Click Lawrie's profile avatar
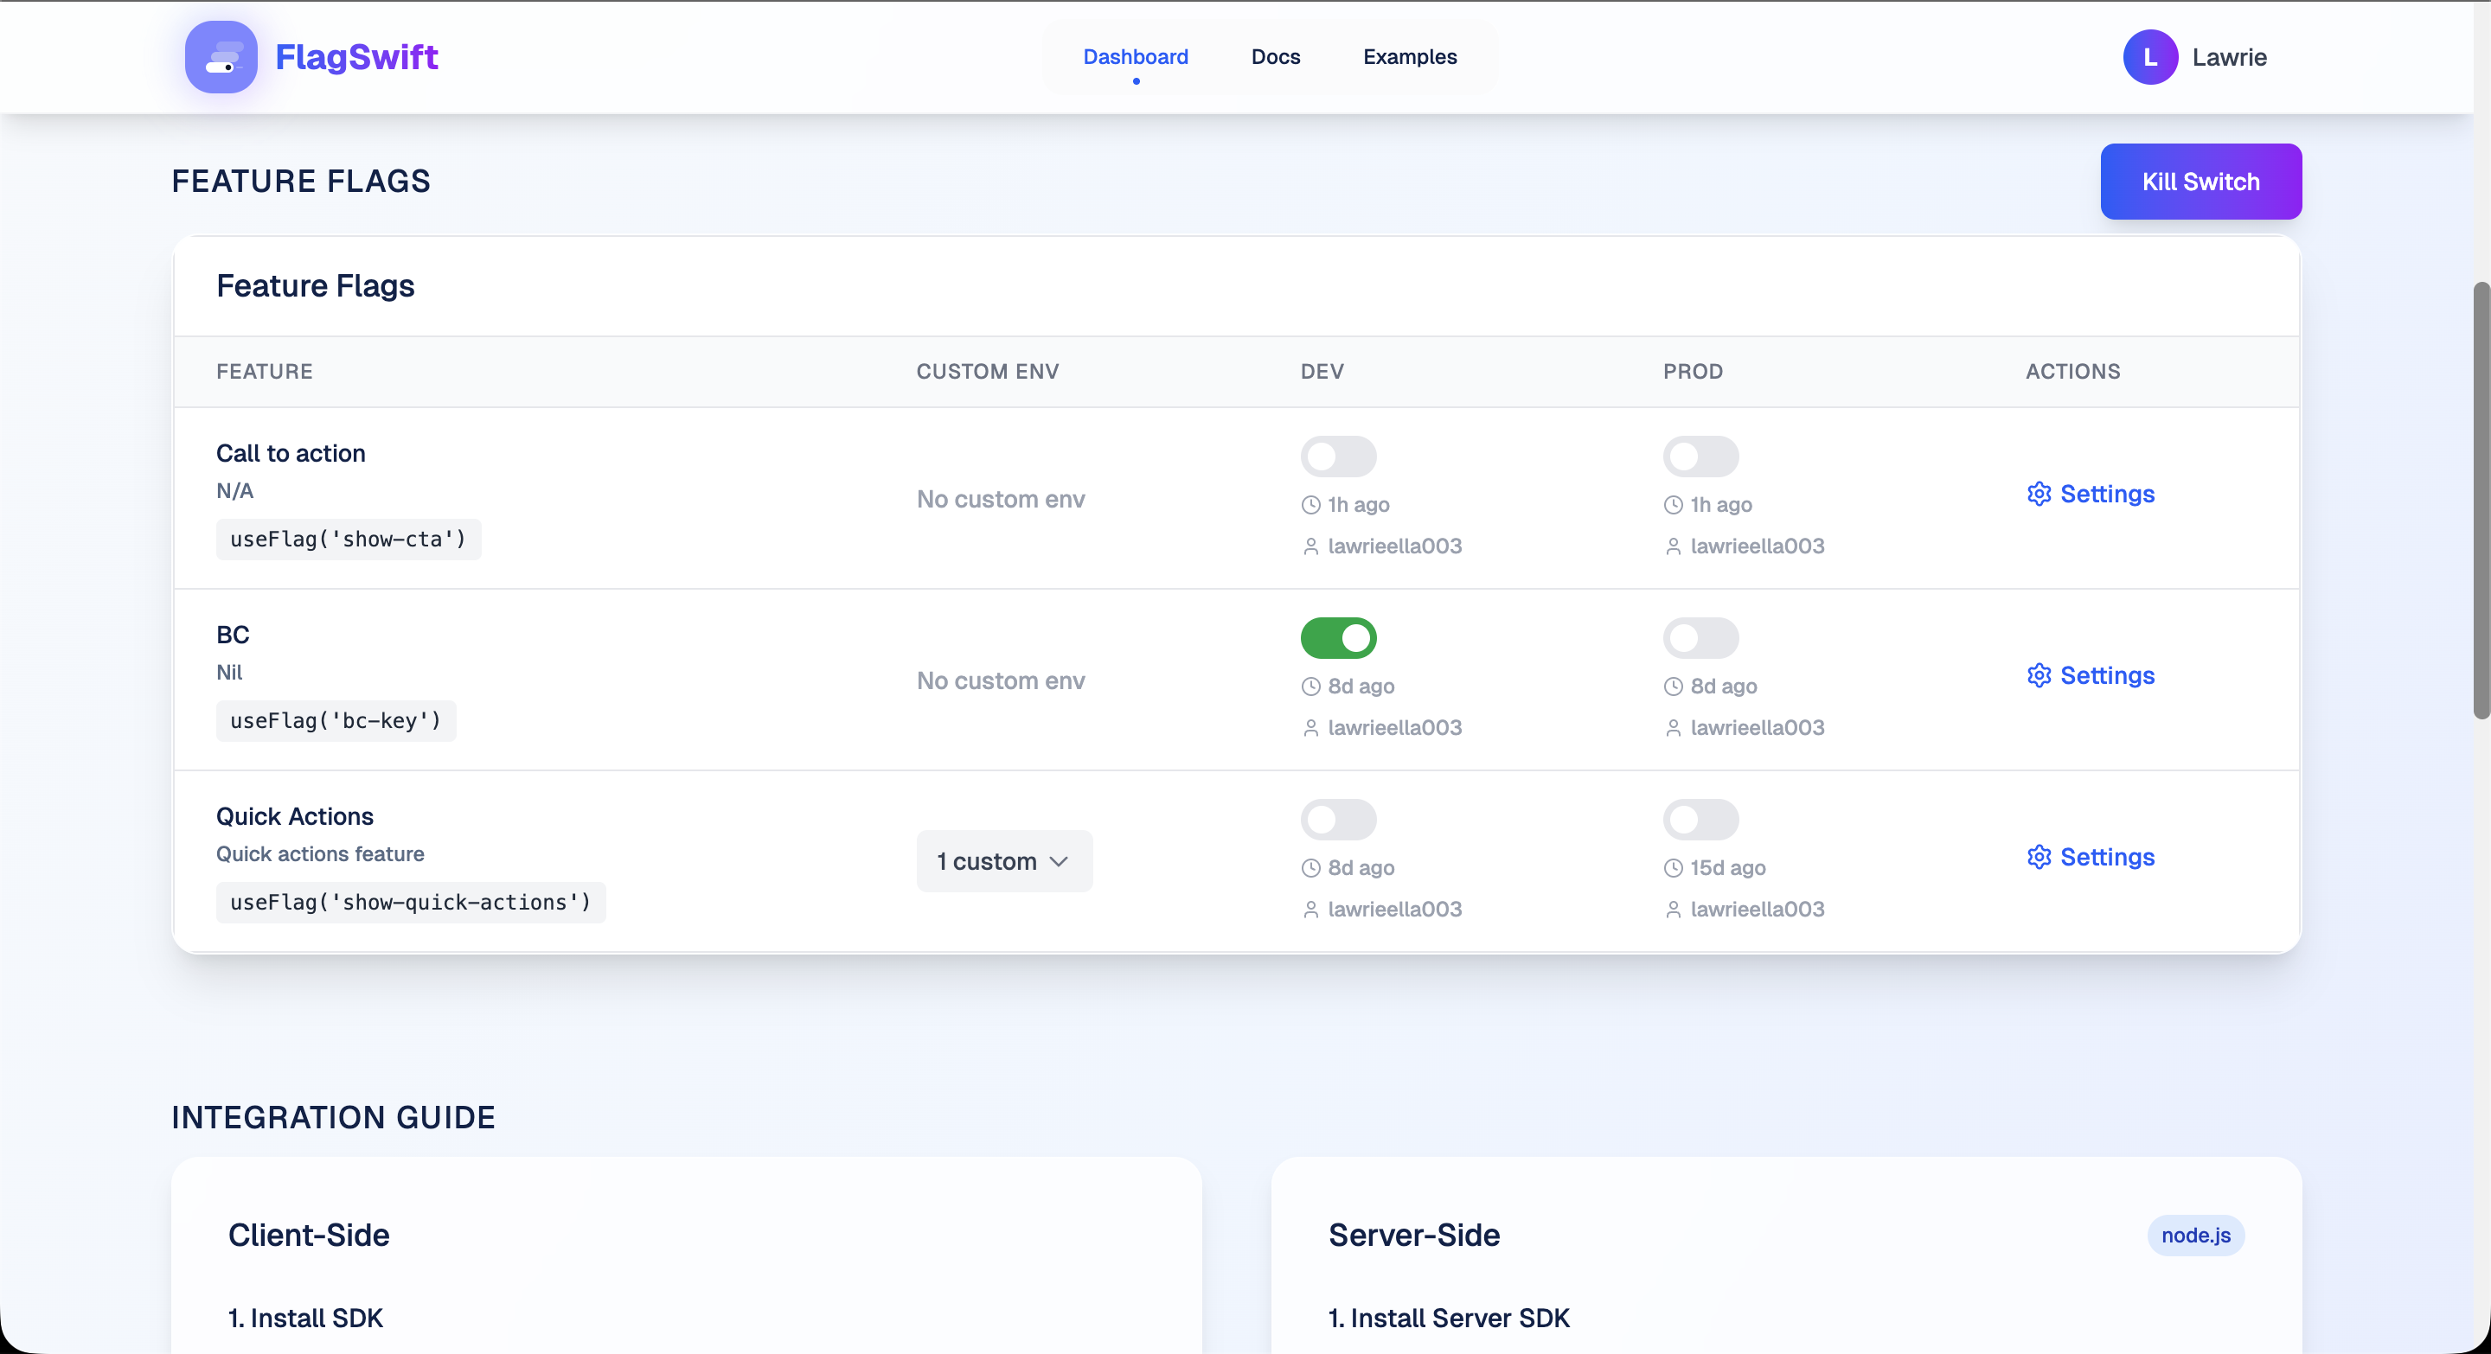Viewport: 2491px width, 1354px height. [2148, 57]
